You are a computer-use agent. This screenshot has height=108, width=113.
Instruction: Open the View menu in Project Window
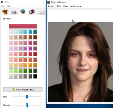66,6
